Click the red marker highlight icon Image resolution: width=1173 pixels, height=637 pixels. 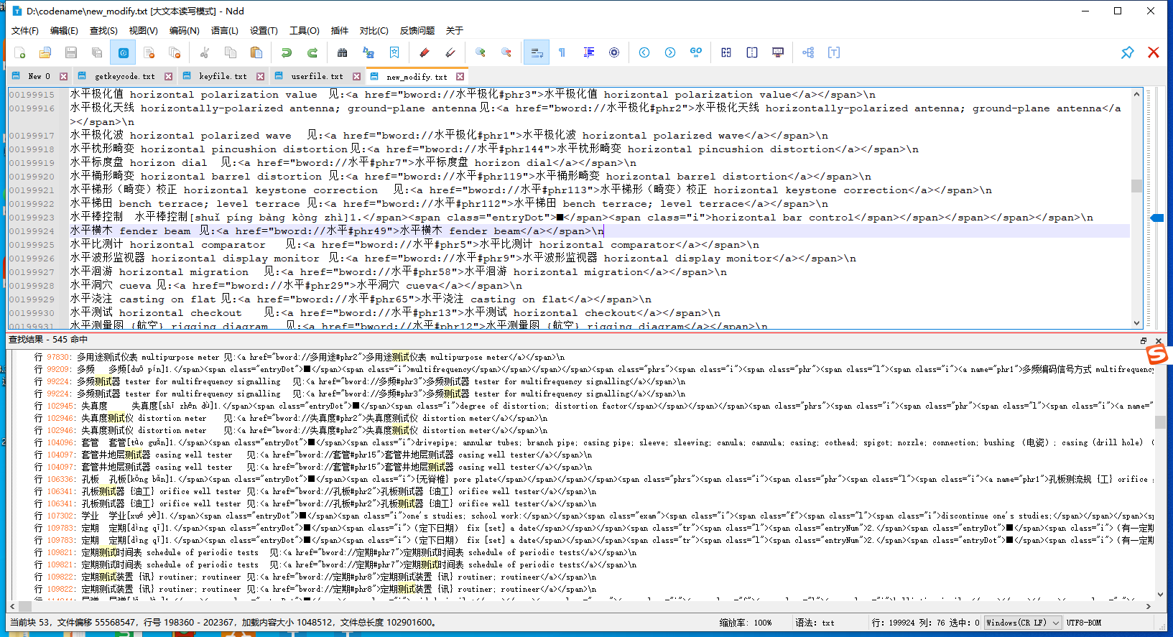[425, 52]
